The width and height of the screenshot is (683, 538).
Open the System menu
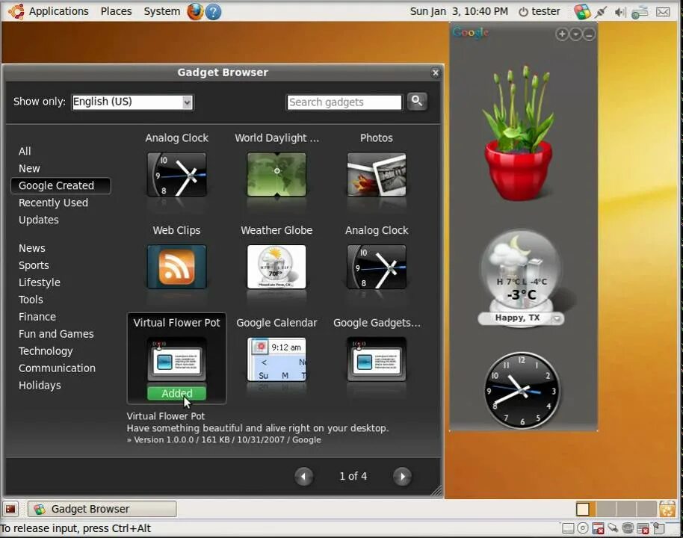point(161,11)
